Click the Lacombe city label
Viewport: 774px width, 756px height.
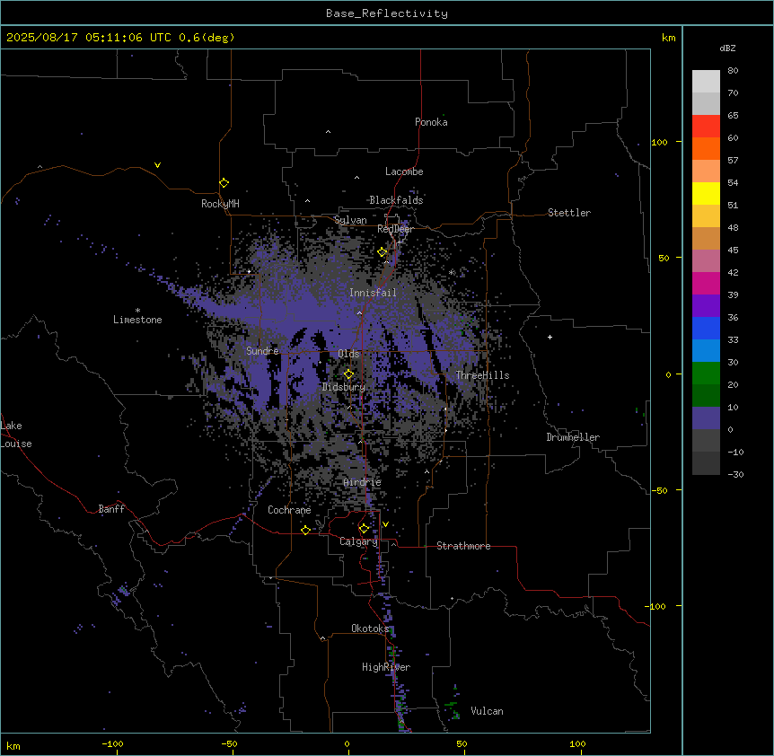point(404,171)
